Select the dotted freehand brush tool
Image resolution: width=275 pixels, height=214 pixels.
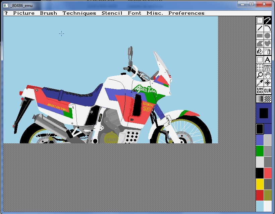(x=260, y=20)
